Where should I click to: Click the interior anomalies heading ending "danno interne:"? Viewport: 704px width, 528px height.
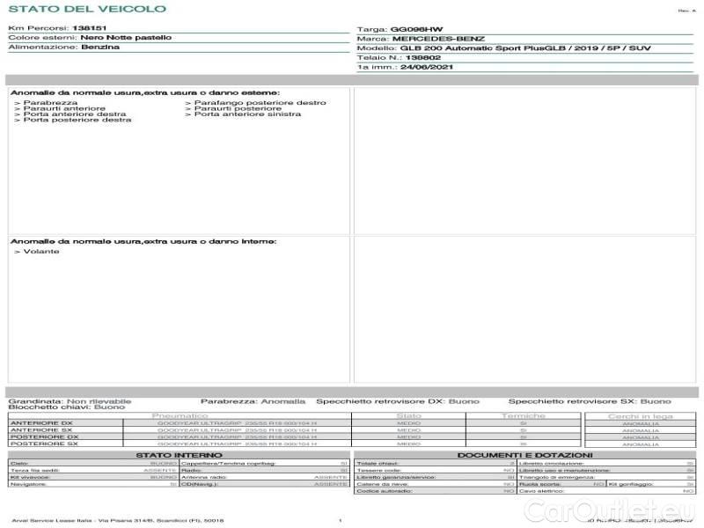(x=143, y=241)
